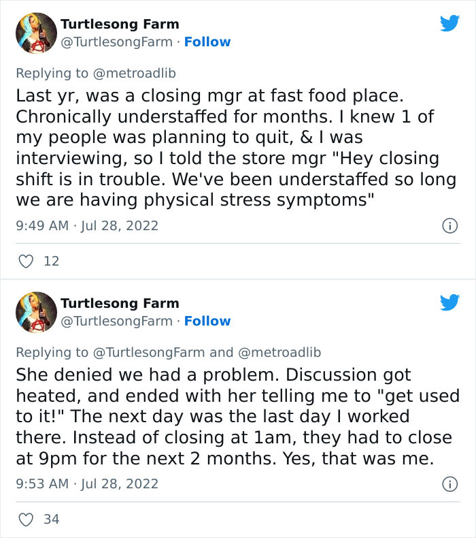This screenshot has width=476, height=538.
Task: Click the Twitter bird logo on the 9:53 AM tweet
Action: pyautogui.click(x=449, y=302)
